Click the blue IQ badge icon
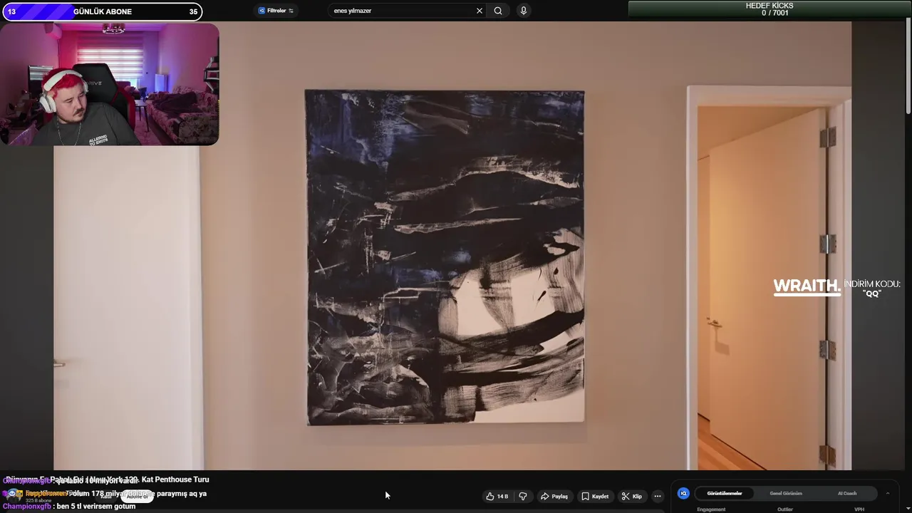The height and width of the screenshot is (513, 912). (x=683, y=493)
